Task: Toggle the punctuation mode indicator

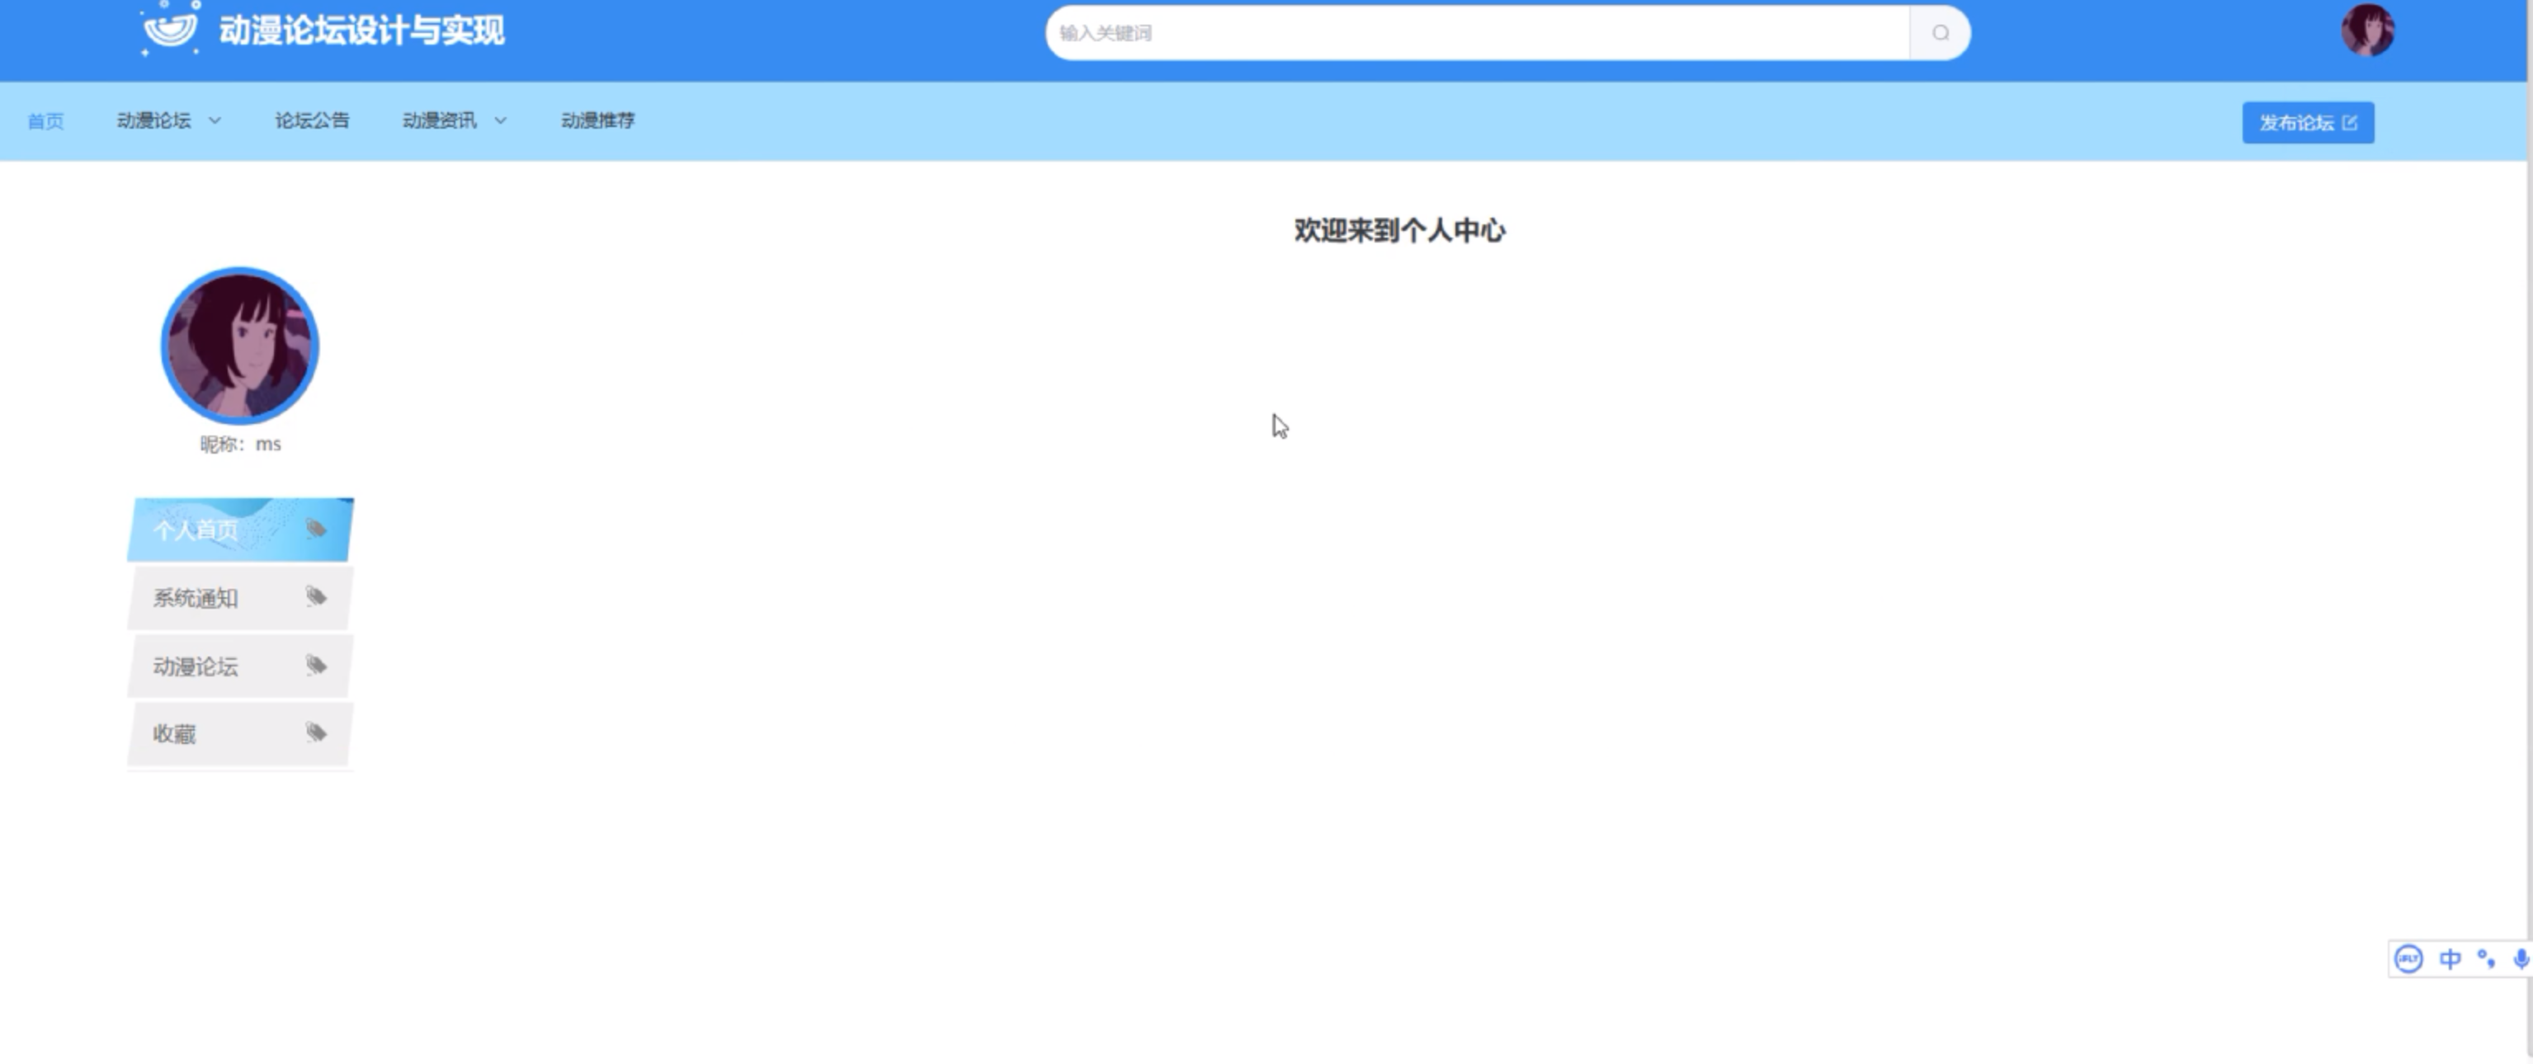Action: 2486,958
